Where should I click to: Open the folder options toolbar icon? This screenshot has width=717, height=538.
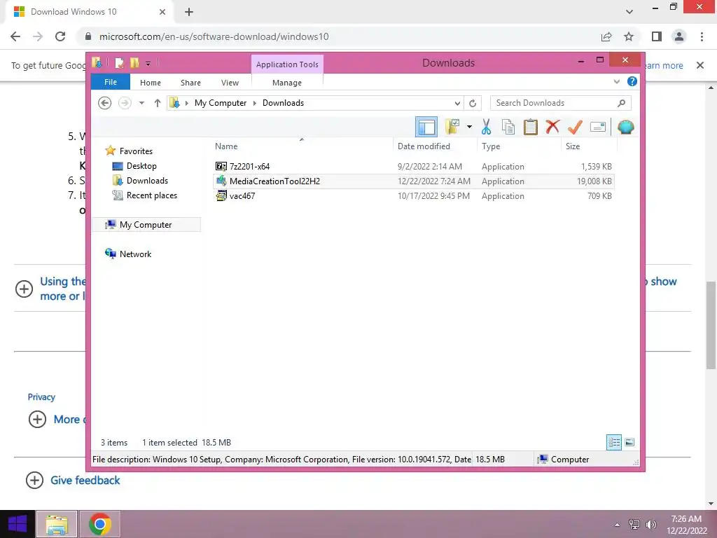click(453, 127)
